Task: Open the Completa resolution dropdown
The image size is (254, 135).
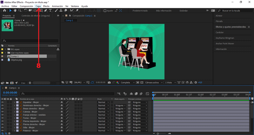Action: click(128, 82)
